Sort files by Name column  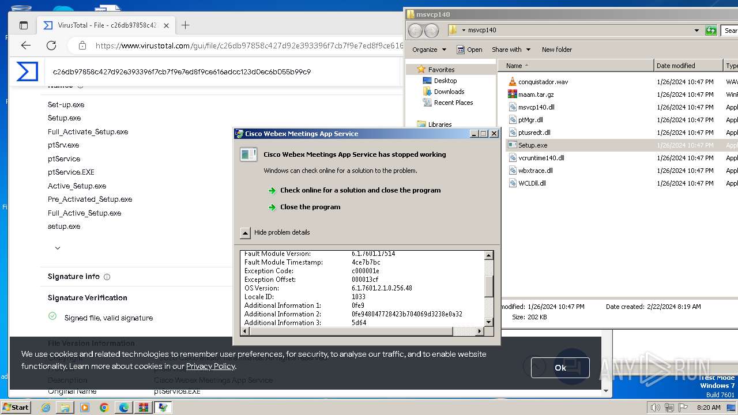click(576, 66)
